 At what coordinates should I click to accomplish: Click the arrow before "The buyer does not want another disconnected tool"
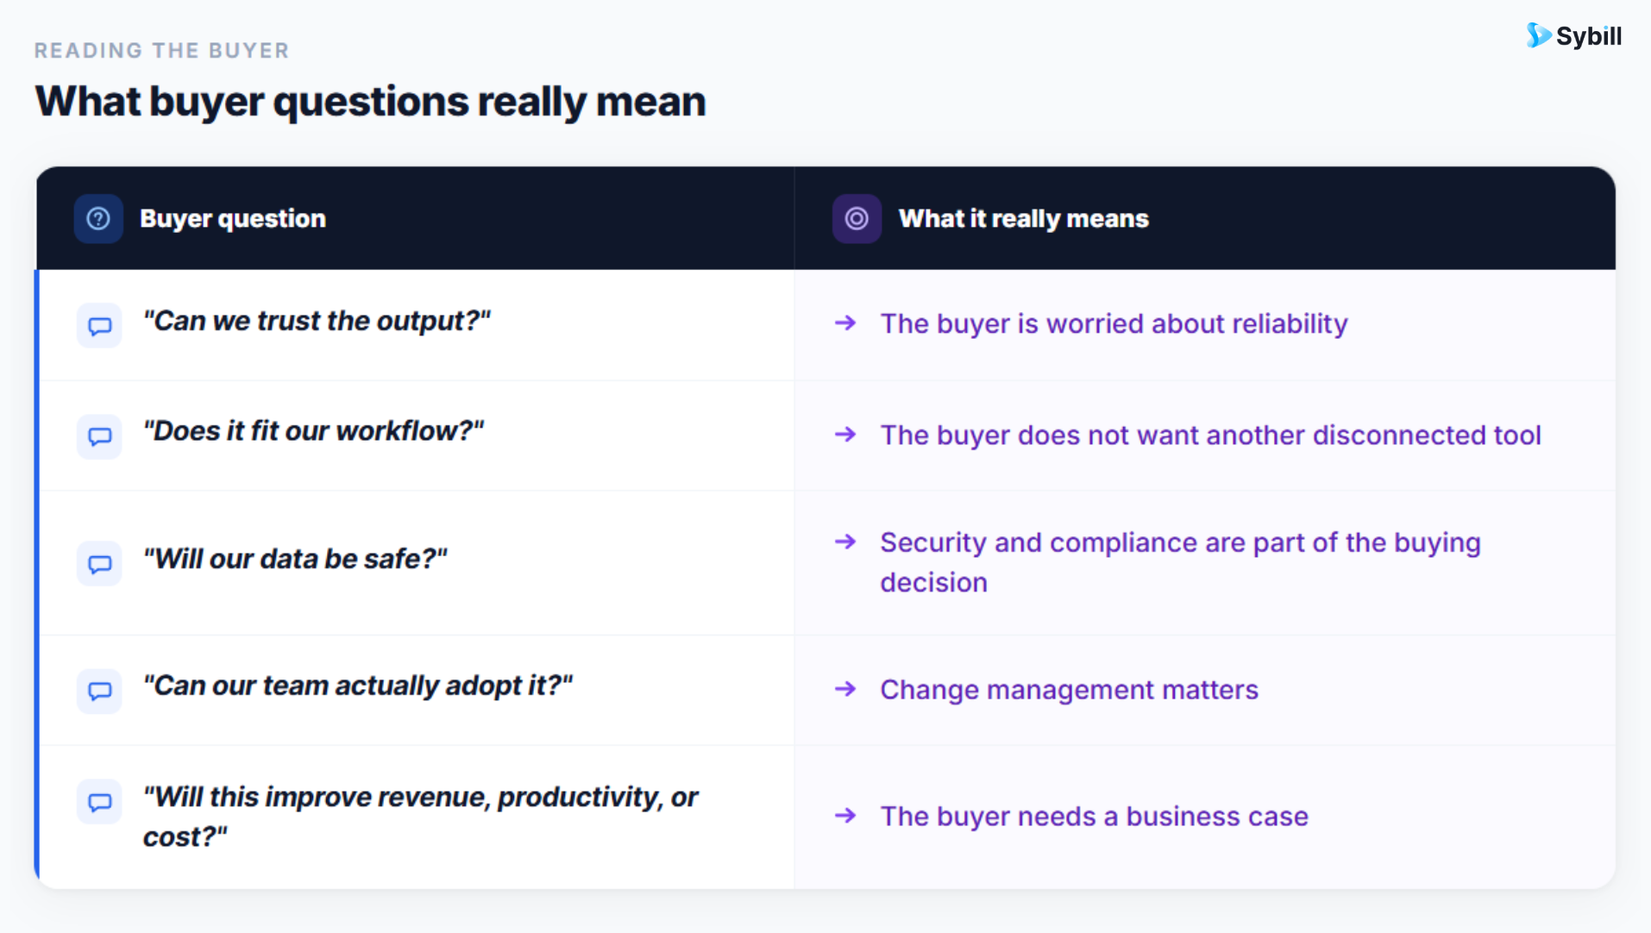click(845, 435)
